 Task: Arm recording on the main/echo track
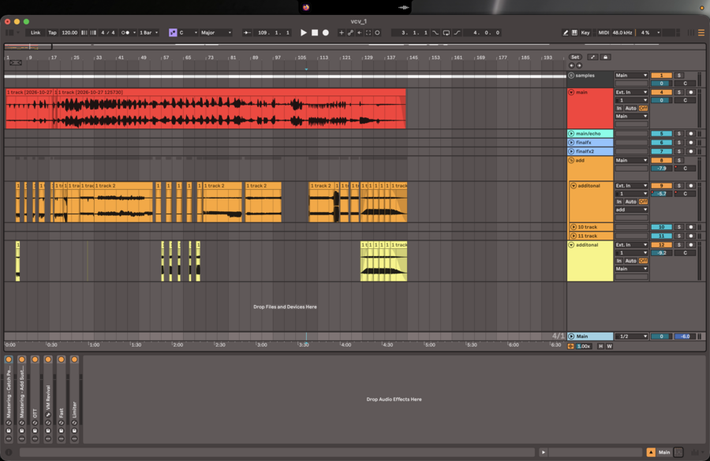point(690,133)
